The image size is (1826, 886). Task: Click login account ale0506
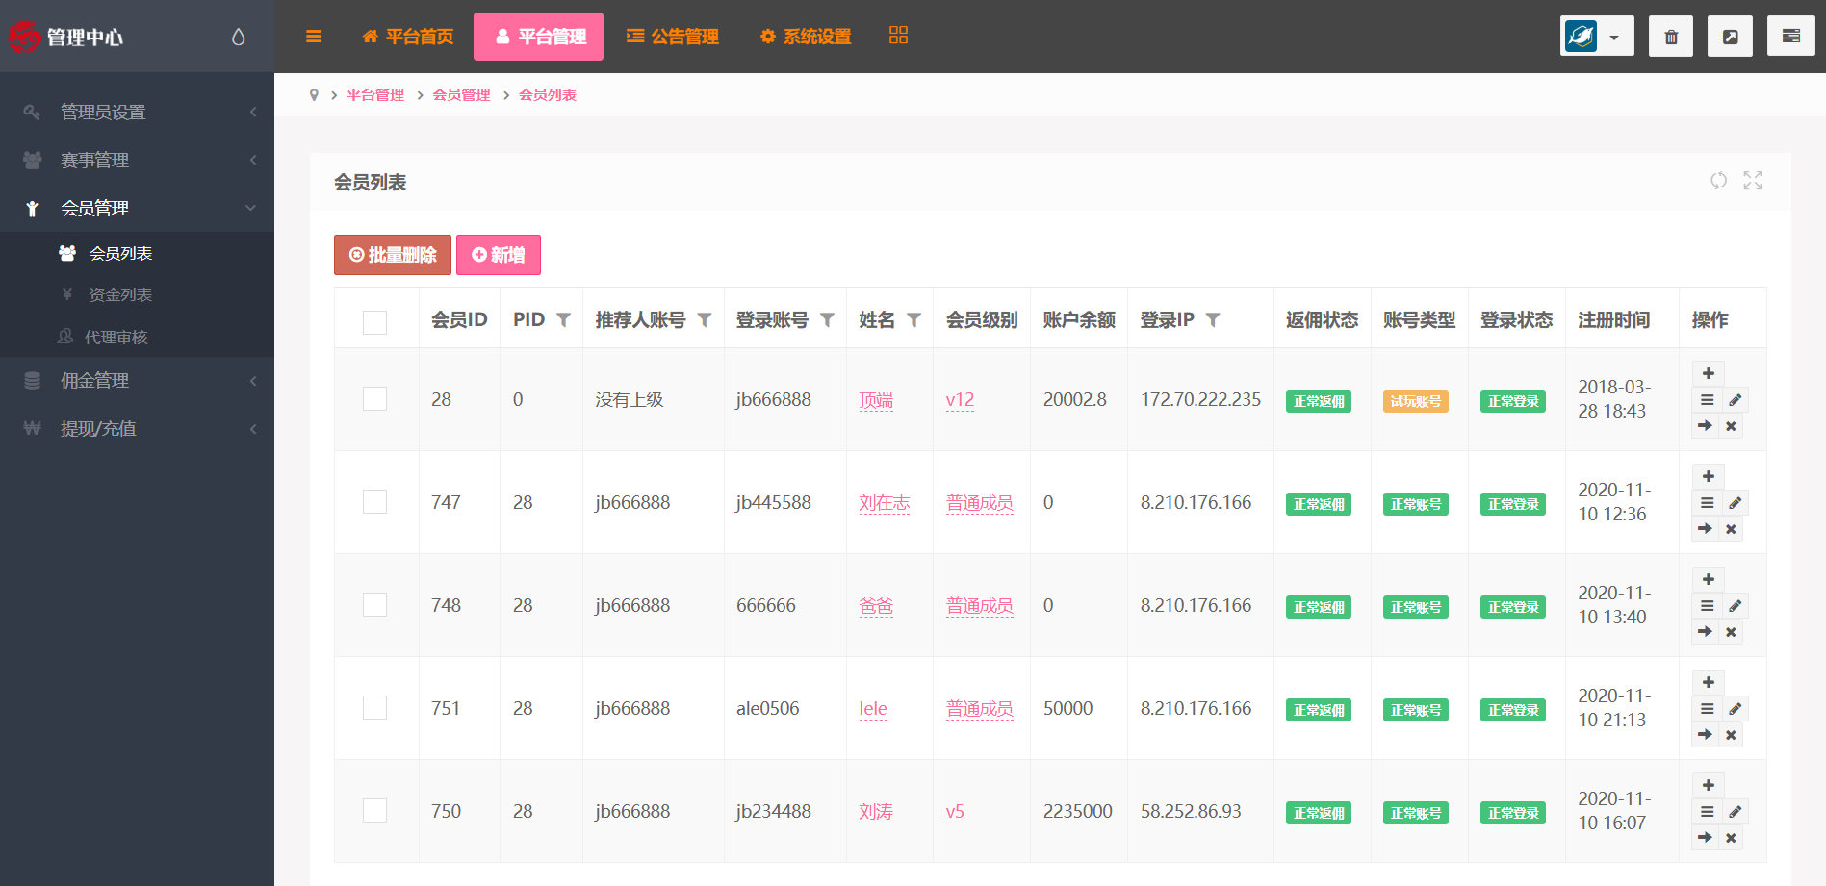click(768, 708)
